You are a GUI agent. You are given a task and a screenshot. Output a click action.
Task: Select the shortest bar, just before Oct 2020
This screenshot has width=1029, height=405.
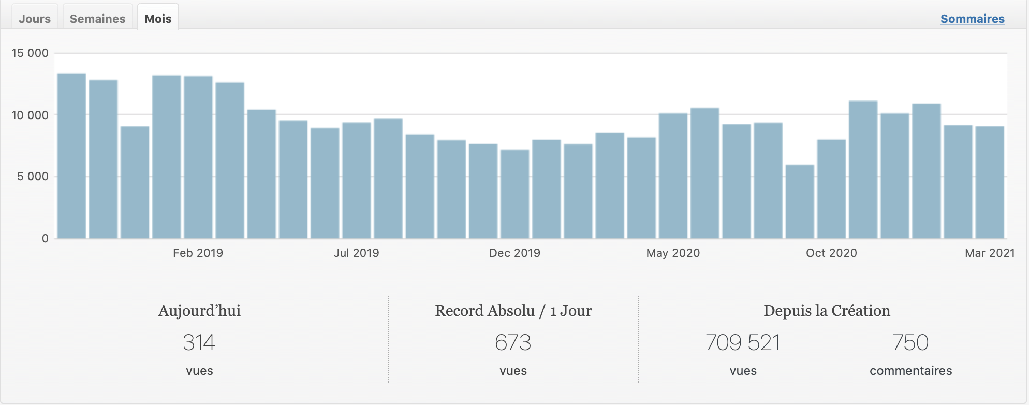pyautogui.click(x=800, y=202)
